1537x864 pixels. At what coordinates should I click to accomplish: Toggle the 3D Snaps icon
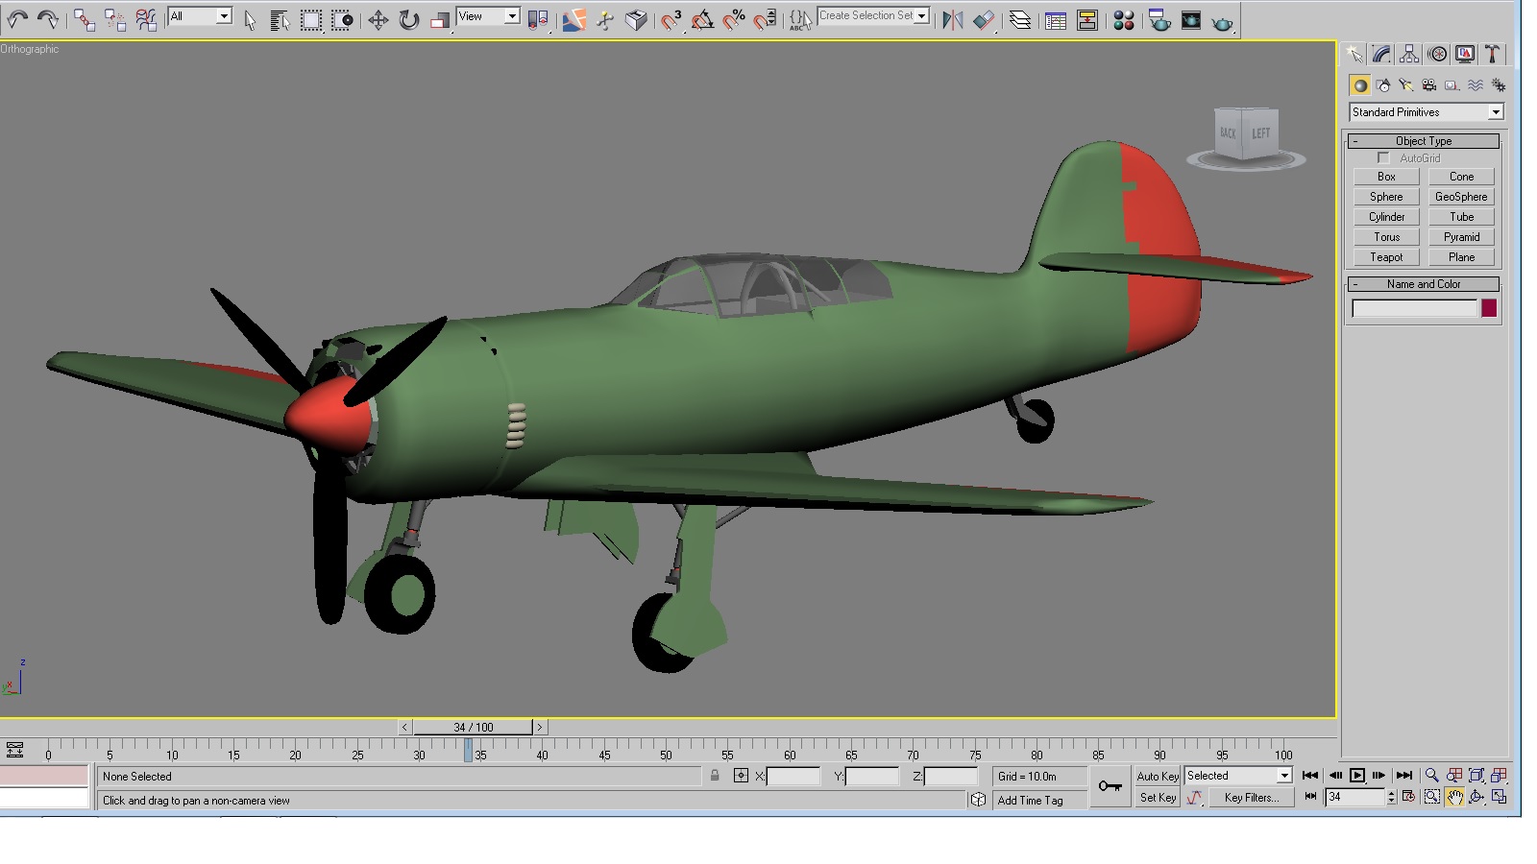click(671, 19)
